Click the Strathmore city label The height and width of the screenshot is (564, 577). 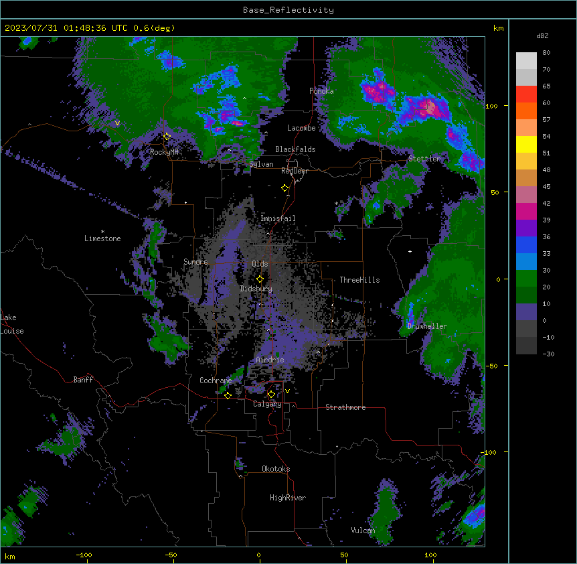[345, 407]
